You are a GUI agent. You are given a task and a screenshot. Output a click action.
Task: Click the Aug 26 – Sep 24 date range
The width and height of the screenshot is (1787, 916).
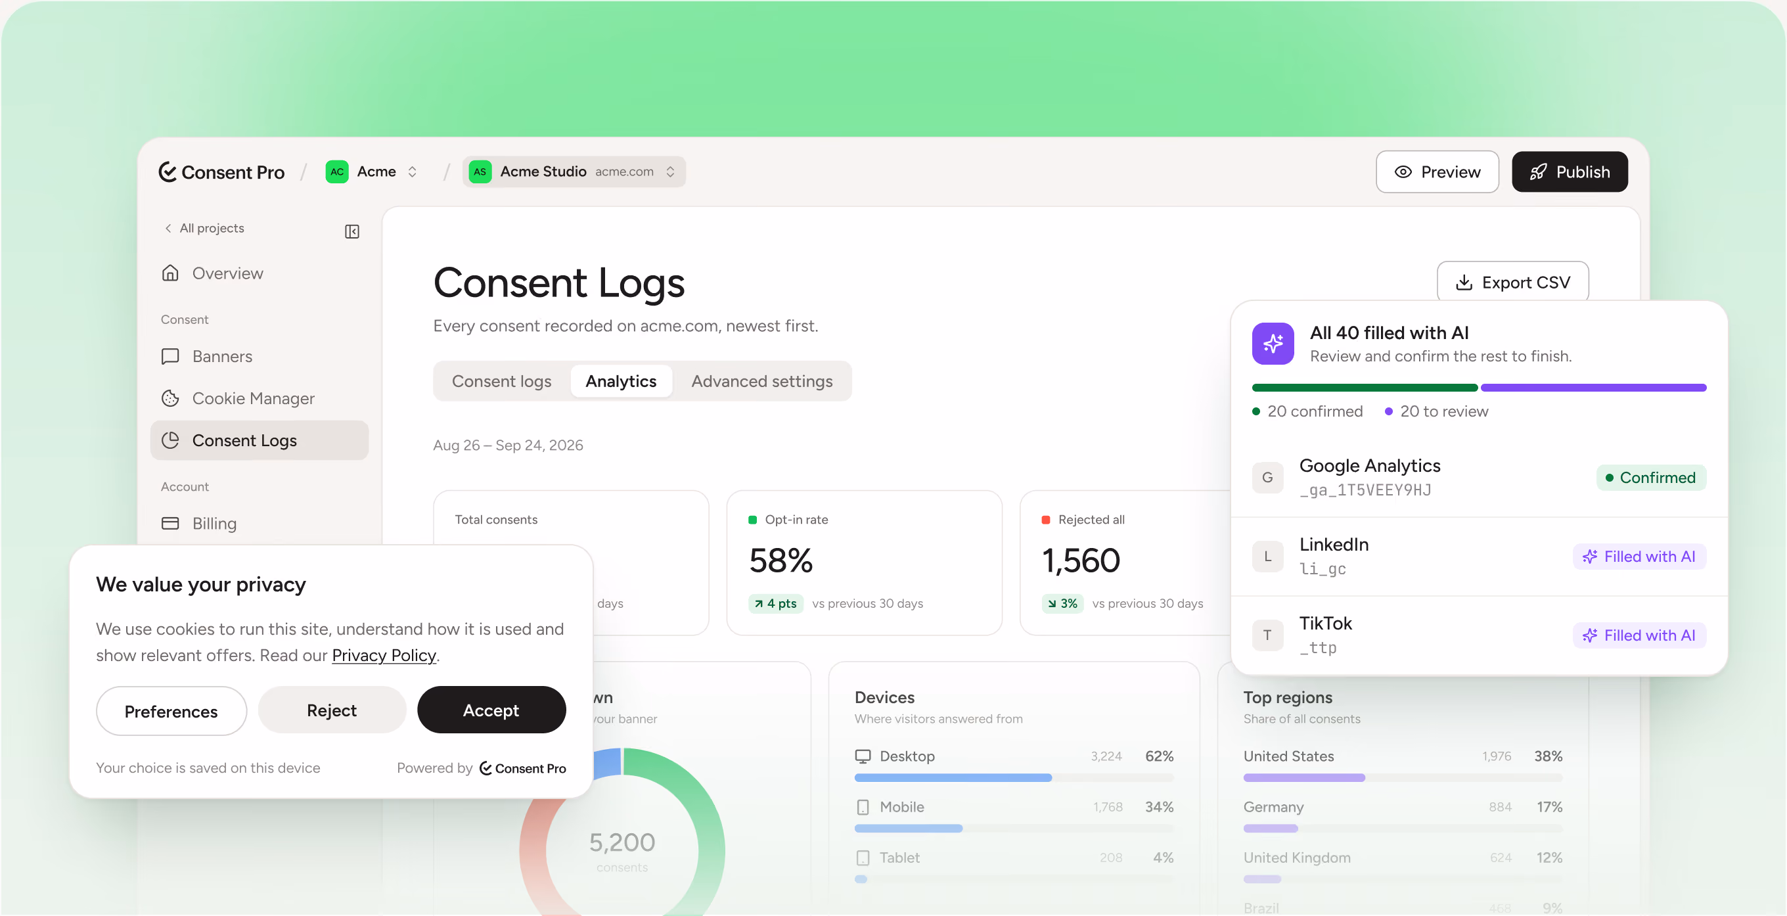click(508, 445)
